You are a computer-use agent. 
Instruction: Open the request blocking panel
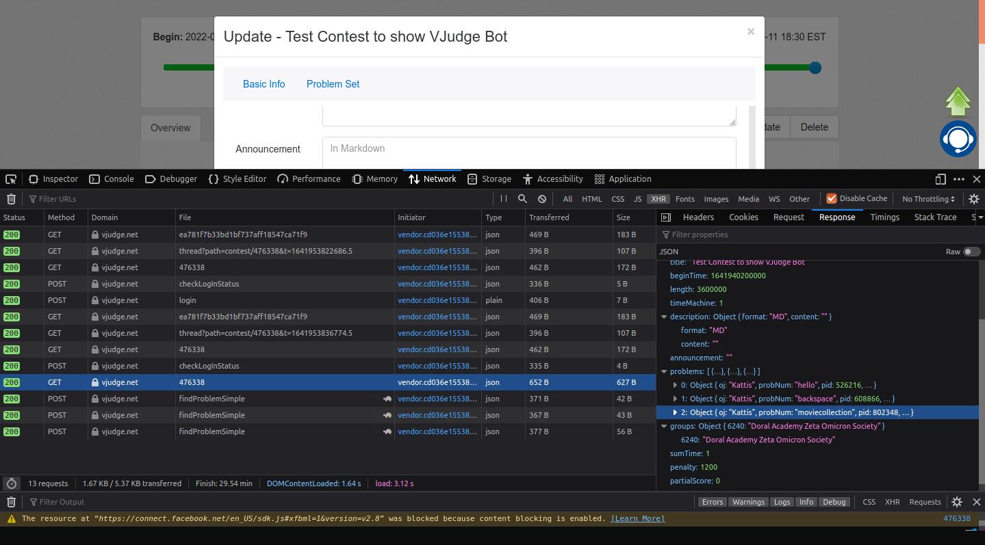(542, 199)
